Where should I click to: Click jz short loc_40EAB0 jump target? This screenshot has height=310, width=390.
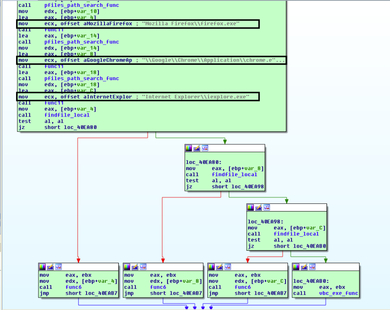310,246
